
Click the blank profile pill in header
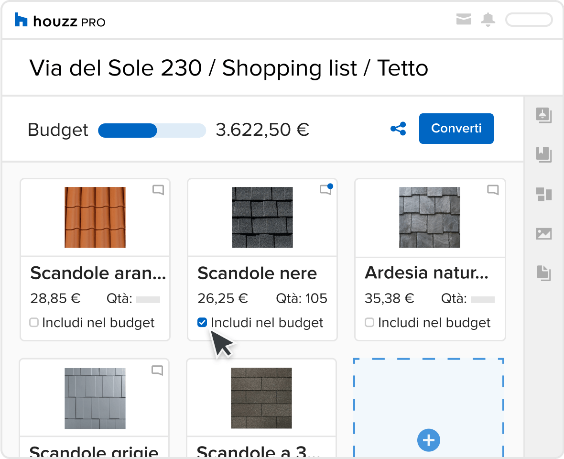tap(529, 20)
